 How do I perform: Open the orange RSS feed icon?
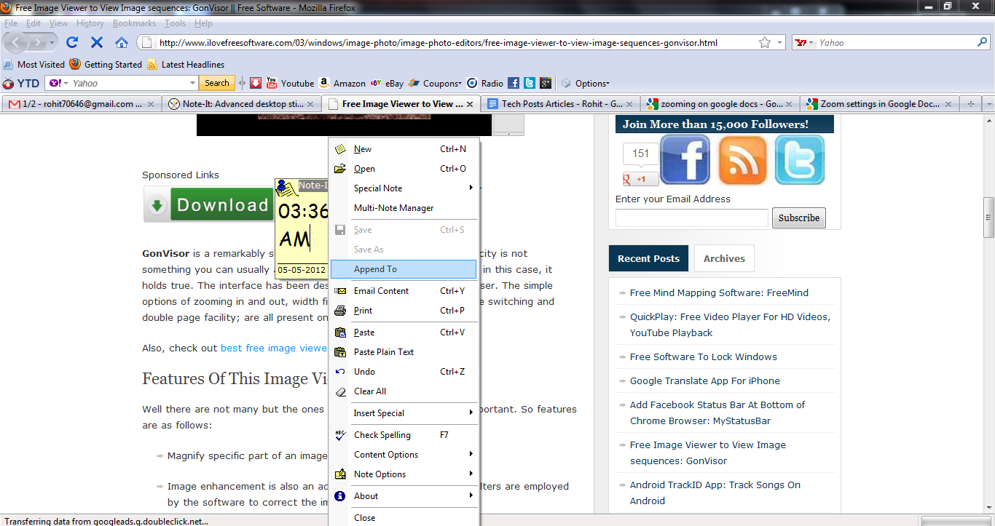(743, 160)
